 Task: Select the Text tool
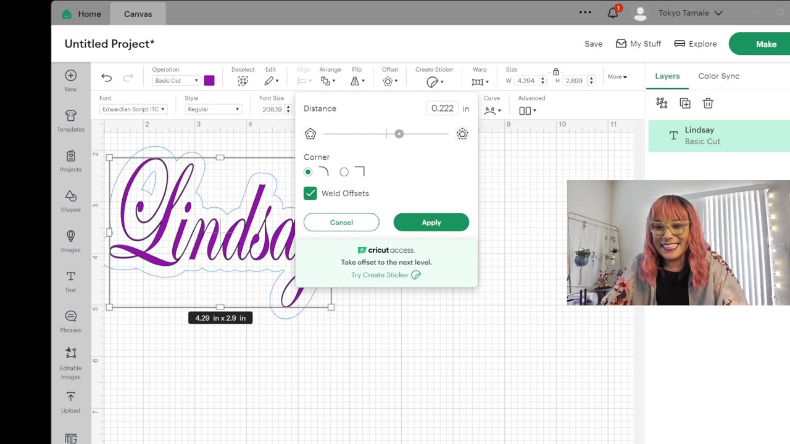tap(70, 281)
